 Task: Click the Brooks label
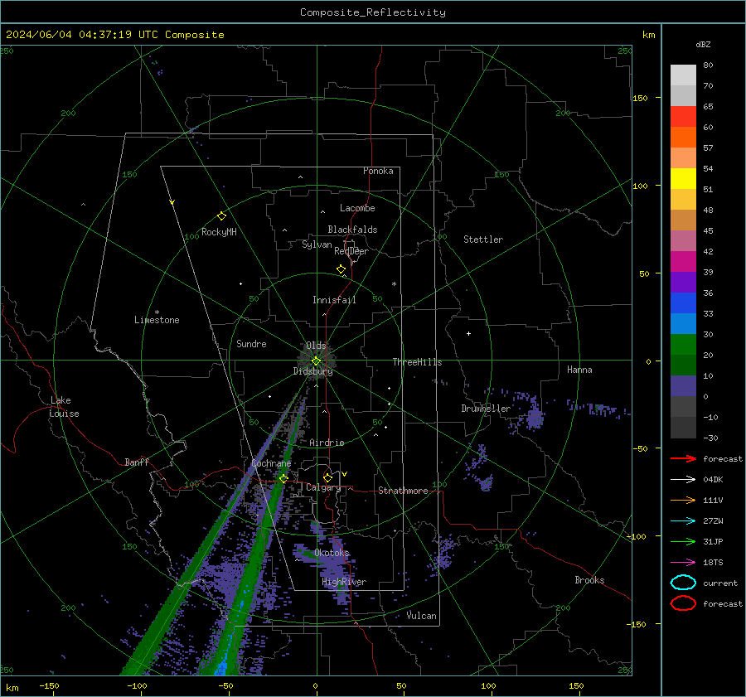[589, 580]
